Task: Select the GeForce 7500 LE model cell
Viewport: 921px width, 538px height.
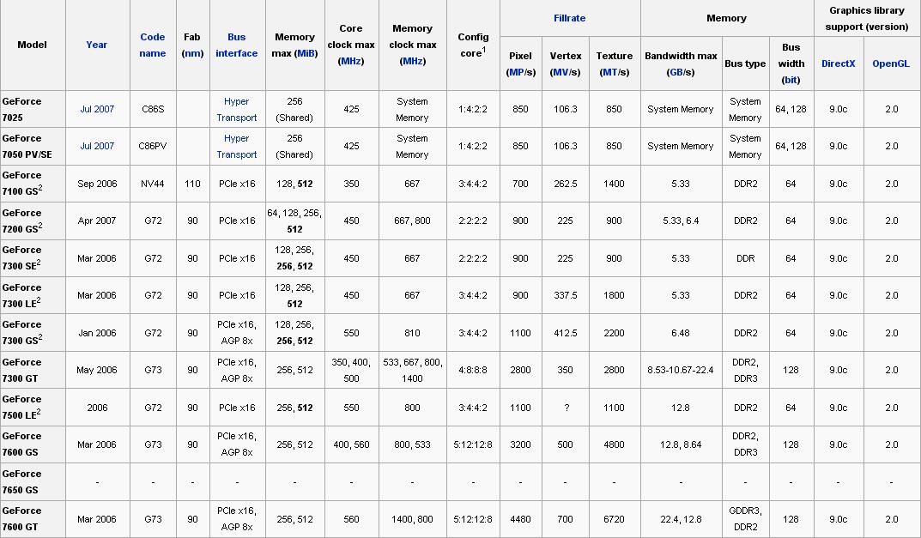Action: pos(33,408)
